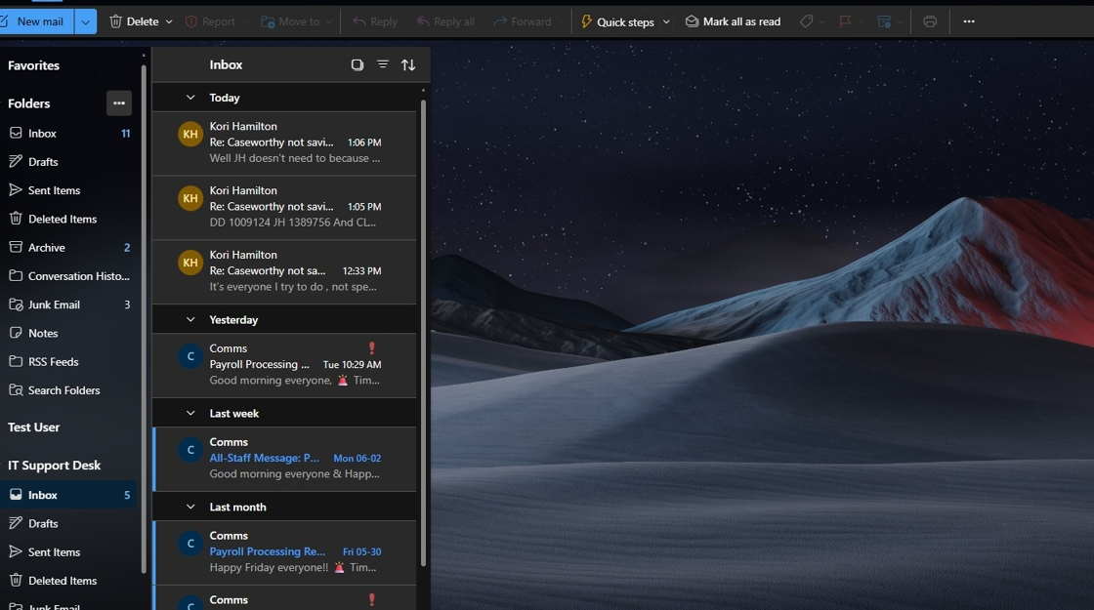
Task: Collapse the Yesterday group
Action: [x=190, y=319]
